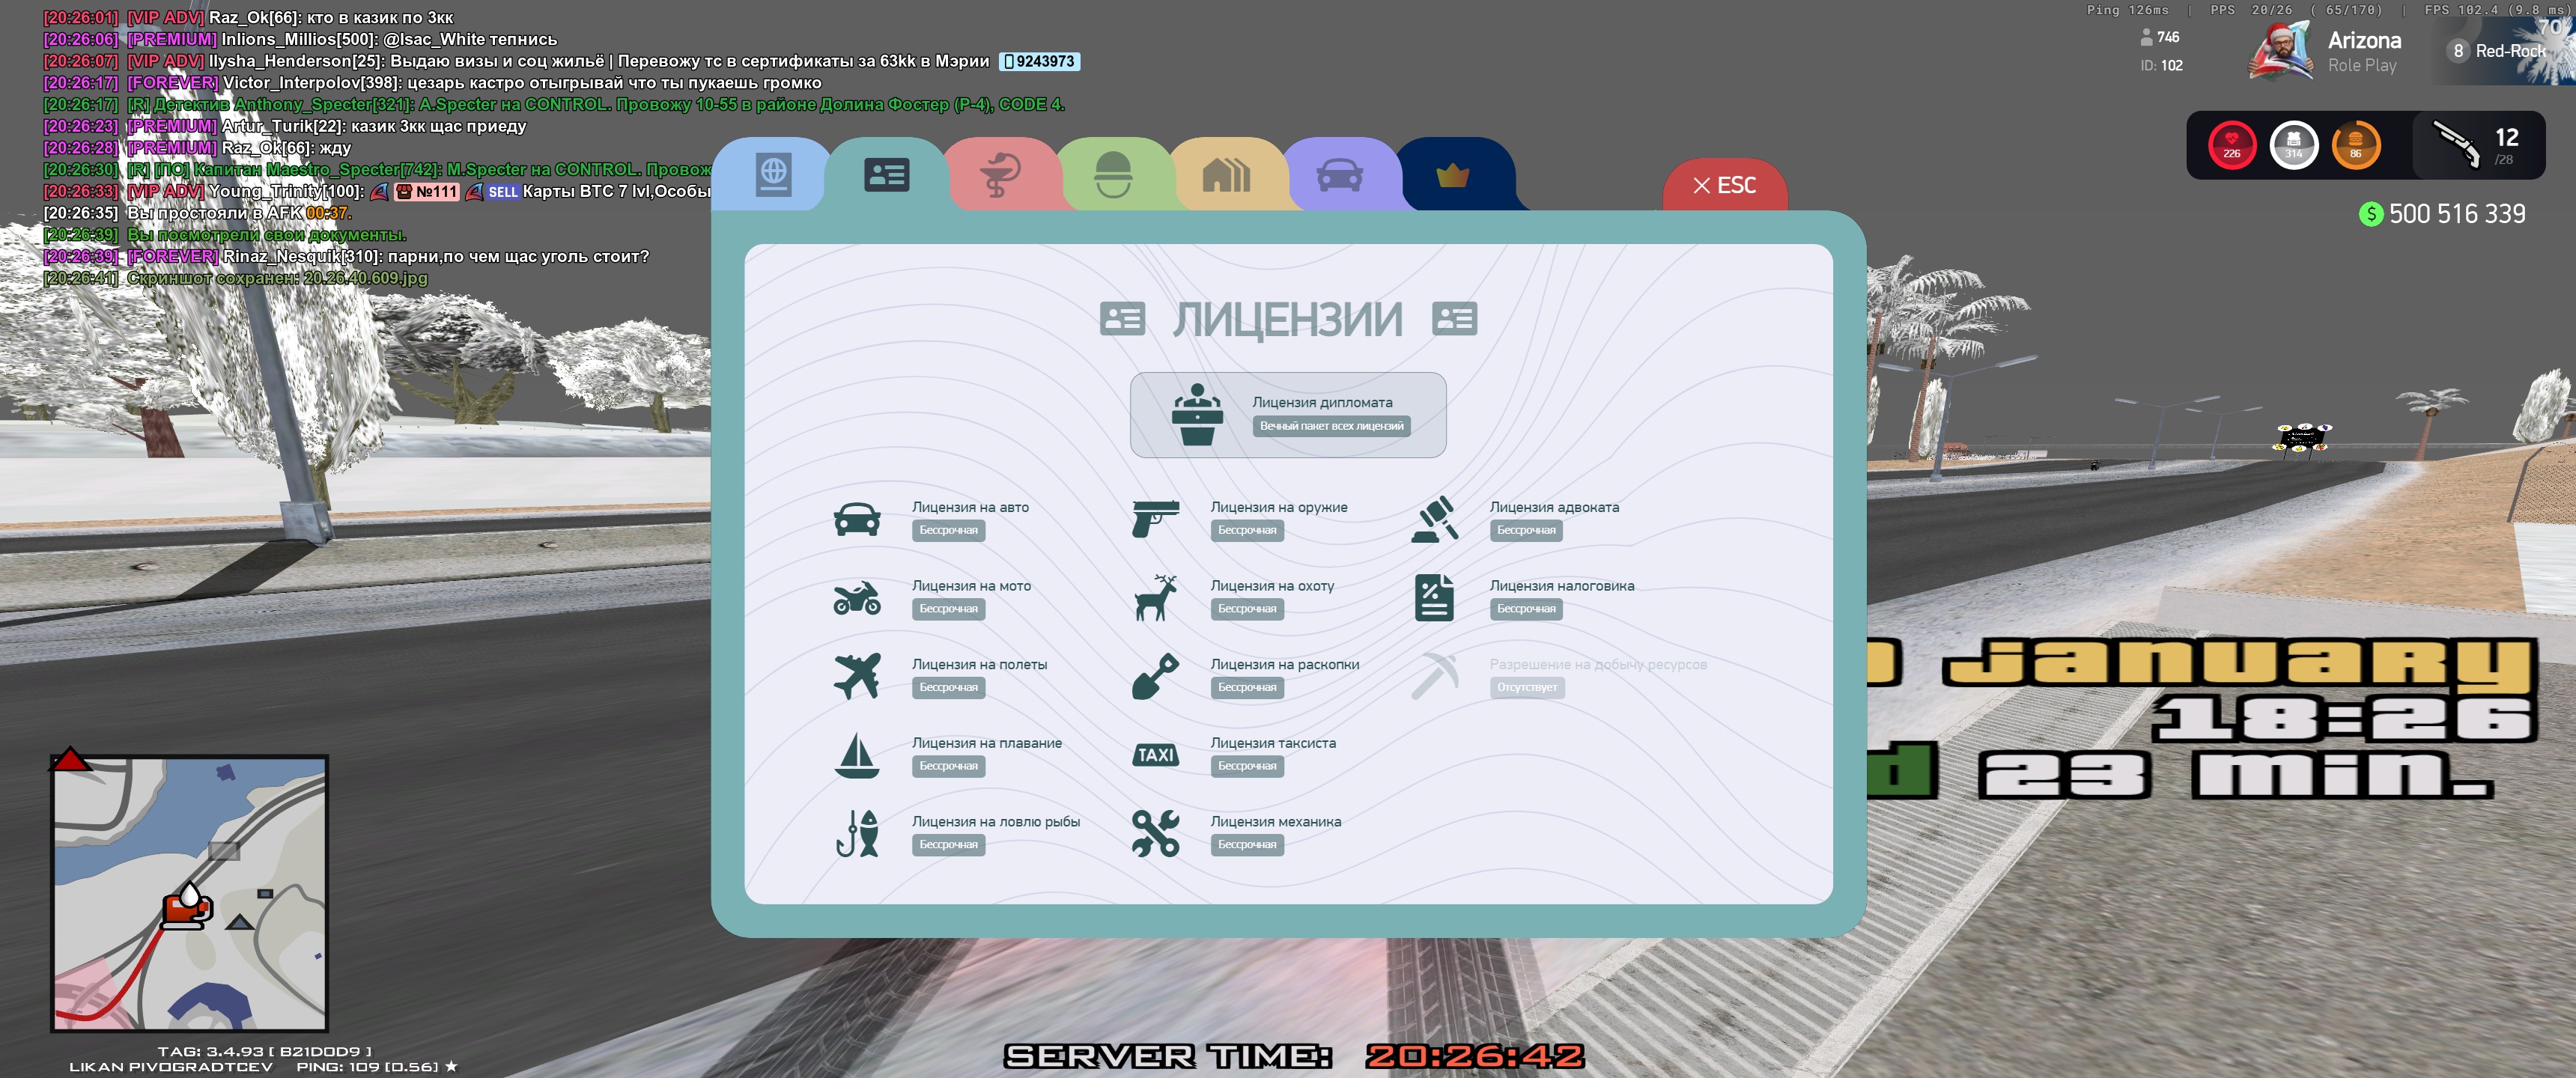
Task: Click the TAXI license icon
Action: (1155, 755)
